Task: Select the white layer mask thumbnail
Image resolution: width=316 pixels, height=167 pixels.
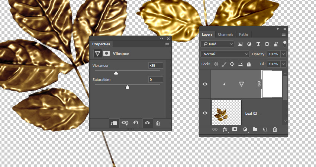Action: [x=272, y=84]
